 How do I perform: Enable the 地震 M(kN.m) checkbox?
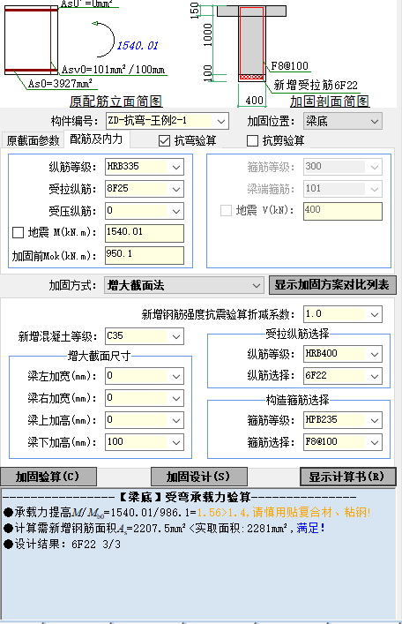click(x=19, y=232)
